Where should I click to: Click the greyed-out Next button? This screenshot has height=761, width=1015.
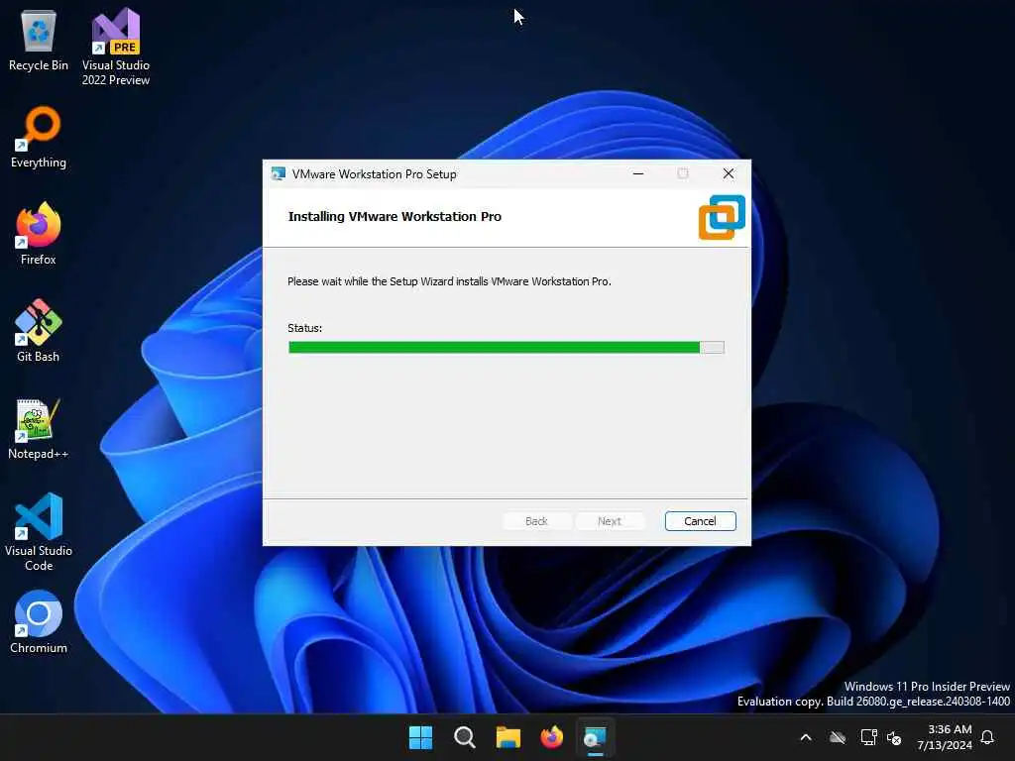coord(610,521)
